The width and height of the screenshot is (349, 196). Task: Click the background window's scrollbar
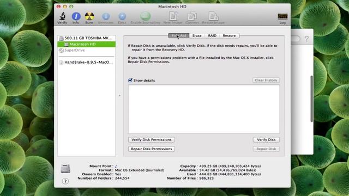point(311,99)
